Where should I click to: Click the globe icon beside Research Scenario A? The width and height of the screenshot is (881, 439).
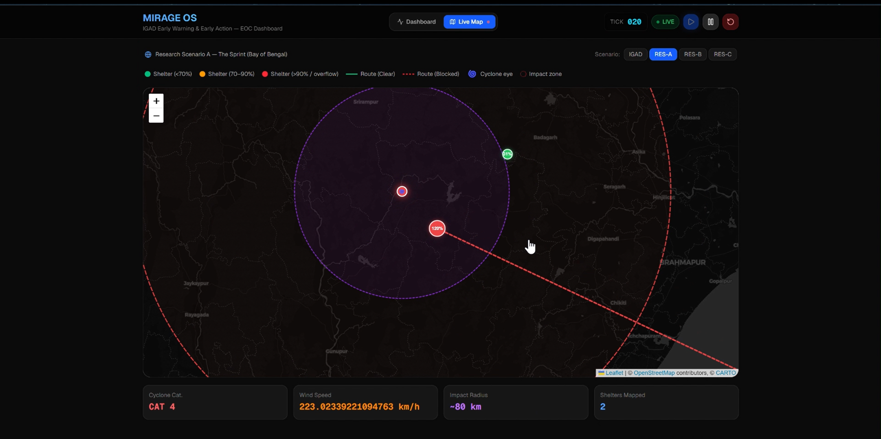(148, 54)
